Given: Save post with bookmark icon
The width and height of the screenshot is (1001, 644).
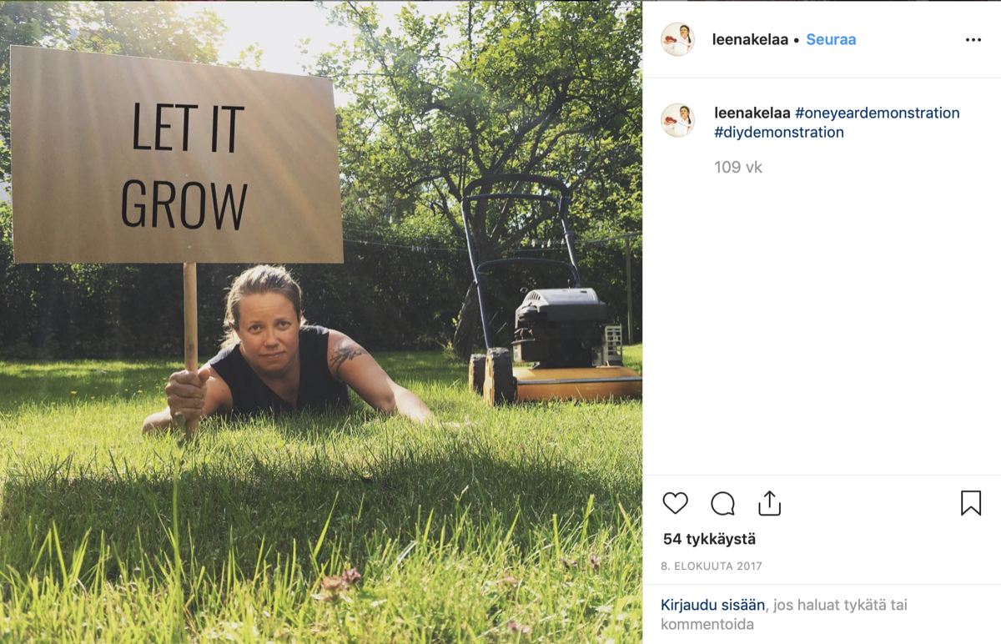Looking at the screenshot, I should [x=970, y=503].
